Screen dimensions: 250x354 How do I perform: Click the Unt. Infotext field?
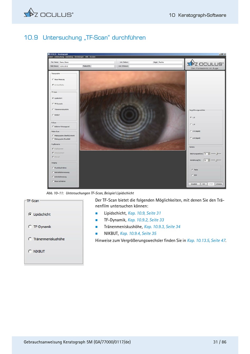coord(156,66)
